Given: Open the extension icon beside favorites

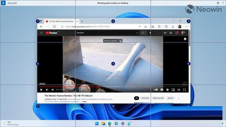Looking at the screenshot, I should 153,27.
